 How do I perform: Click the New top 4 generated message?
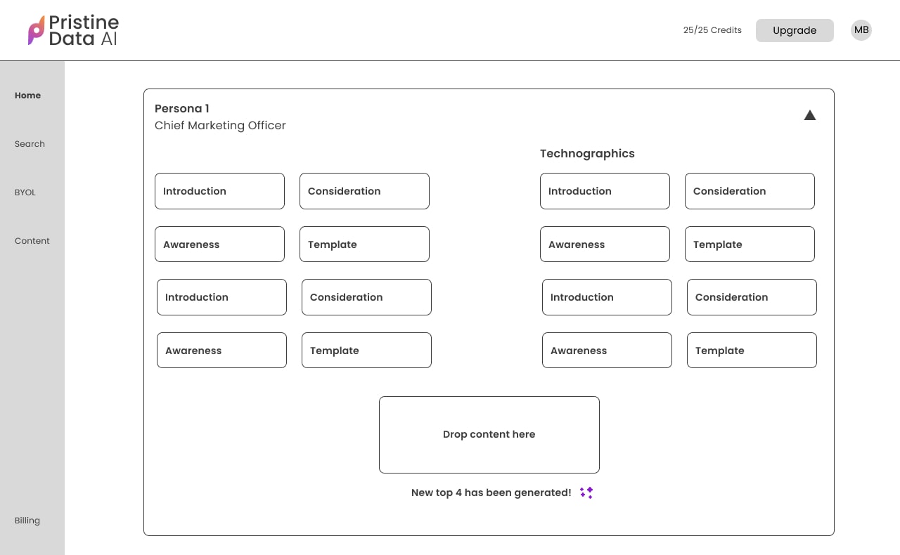coord(491,492)
